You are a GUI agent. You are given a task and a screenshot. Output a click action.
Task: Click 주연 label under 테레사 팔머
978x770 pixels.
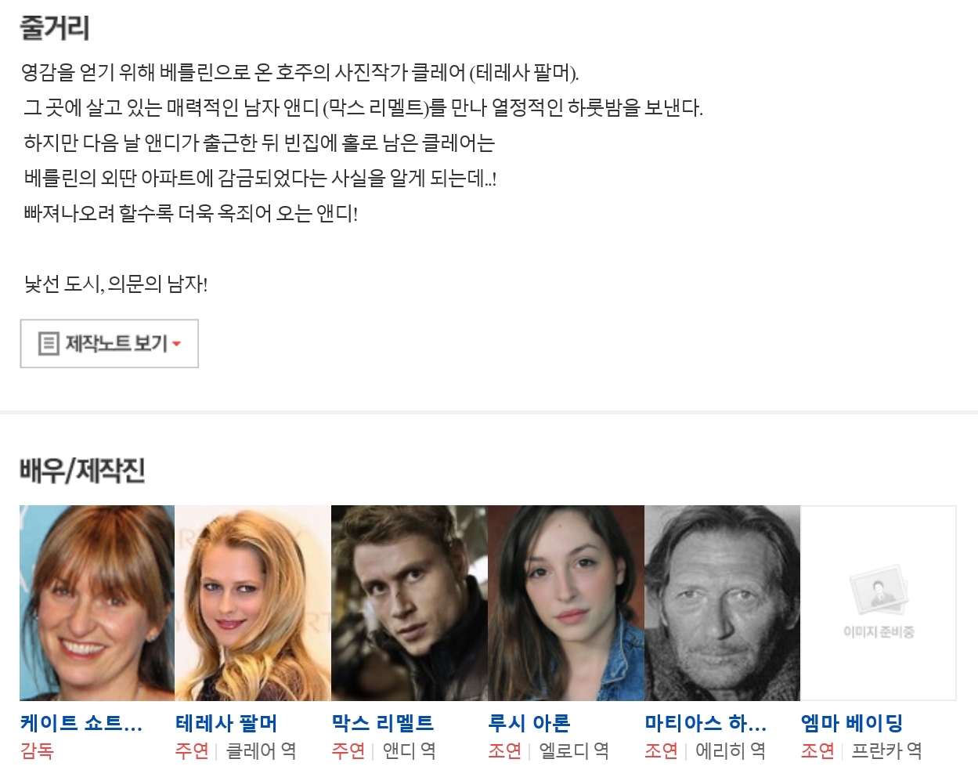click(192, 751)
